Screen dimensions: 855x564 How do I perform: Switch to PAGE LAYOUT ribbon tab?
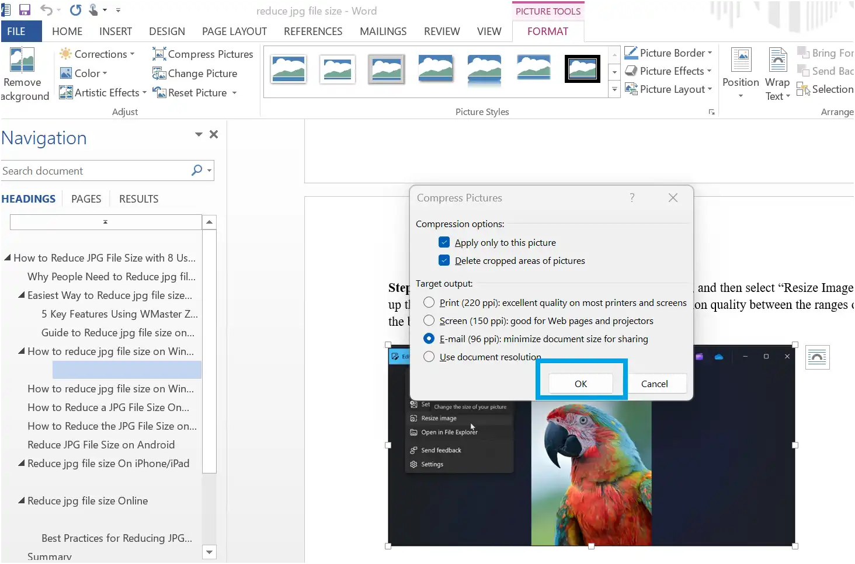[x=234, y=31]
